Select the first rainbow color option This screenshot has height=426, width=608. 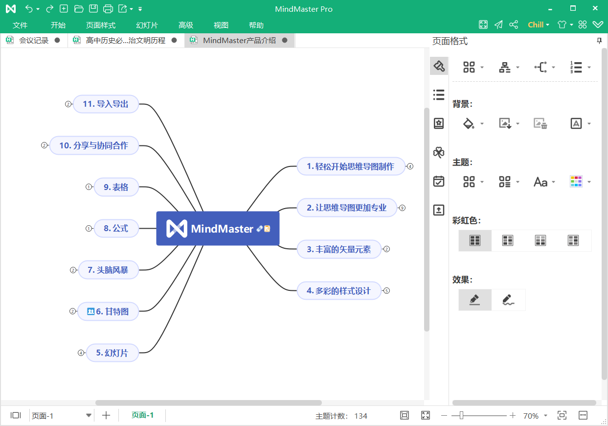[475, 240]
